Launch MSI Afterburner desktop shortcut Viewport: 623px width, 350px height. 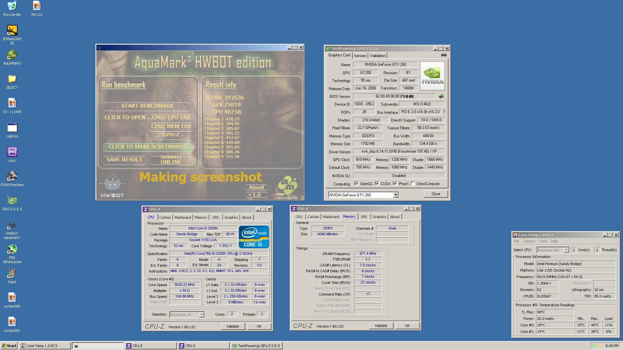click(12, 254)
